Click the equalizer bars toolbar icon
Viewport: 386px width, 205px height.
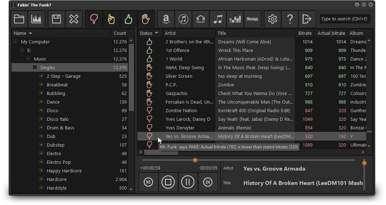(235, 19)
